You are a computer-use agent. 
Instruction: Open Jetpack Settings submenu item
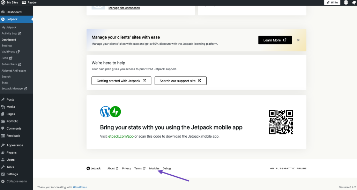click(x=7, y=45)
